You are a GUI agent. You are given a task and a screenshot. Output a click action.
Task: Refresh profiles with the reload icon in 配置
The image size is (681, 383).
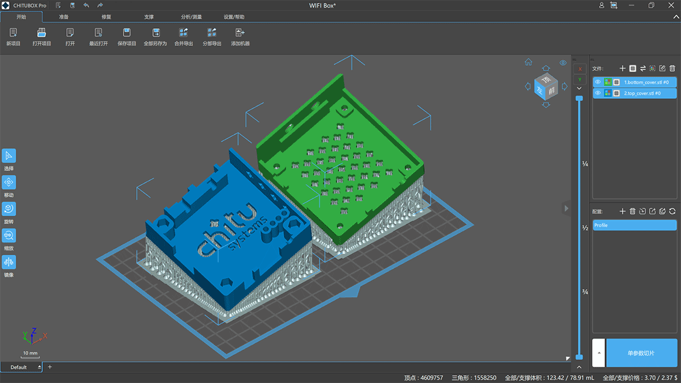click(x=672, y=211)
